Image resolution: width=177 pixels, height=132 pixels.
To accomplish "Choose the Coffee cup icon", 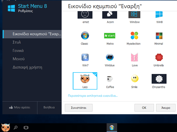I will click(110, 79).
